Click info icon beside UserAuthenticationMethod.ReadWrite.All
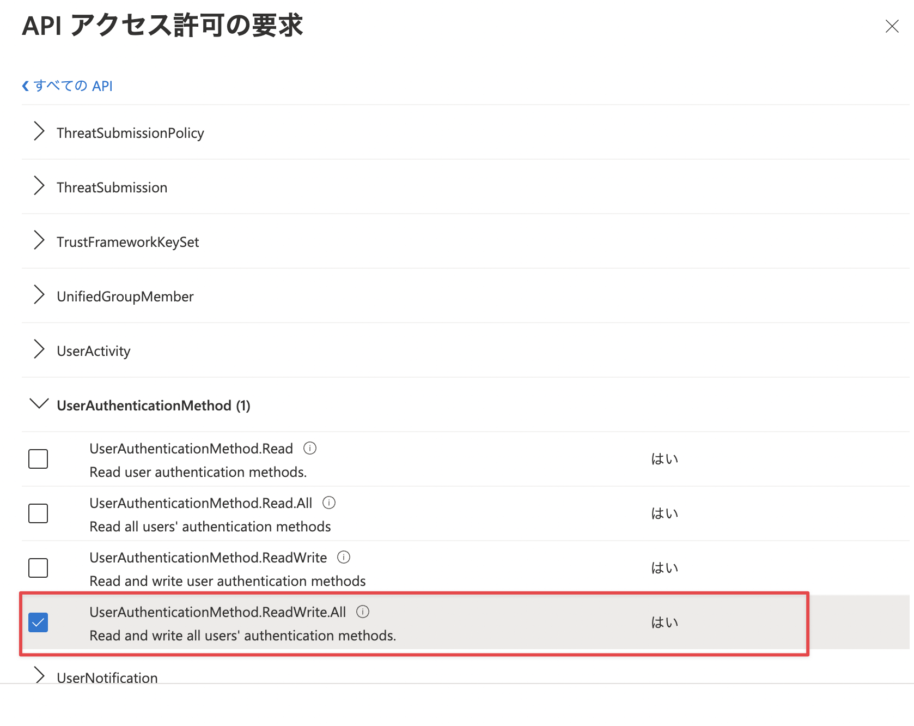This screenshot has height=726, width=914. point(363,612)
